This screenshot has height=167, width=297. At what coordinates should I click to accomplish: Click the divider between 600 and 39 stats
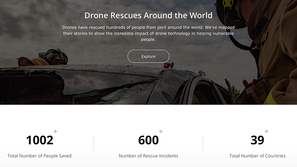(203, 143)
